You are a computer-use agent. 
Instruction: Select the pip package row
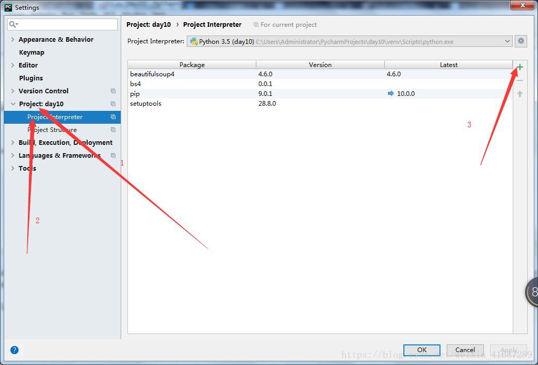(320, 94)
